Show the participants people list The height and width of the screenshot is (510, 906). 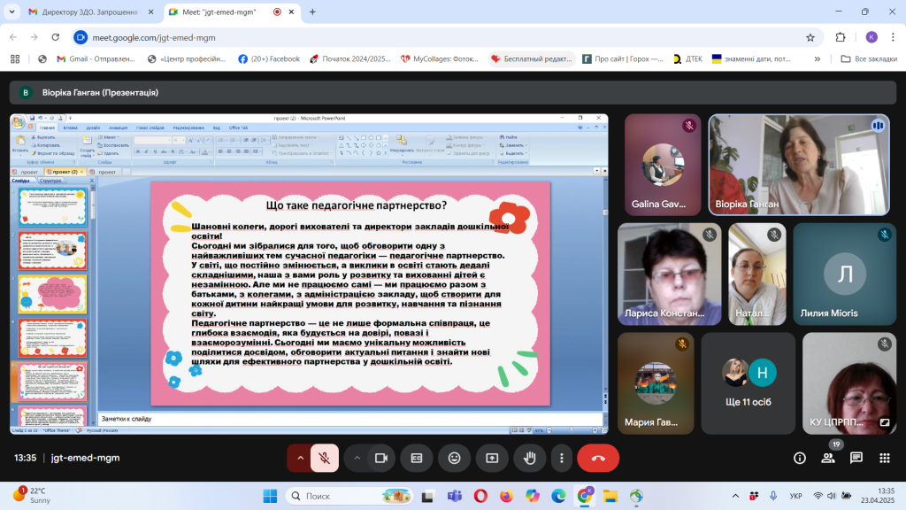[x=828, y=458]
